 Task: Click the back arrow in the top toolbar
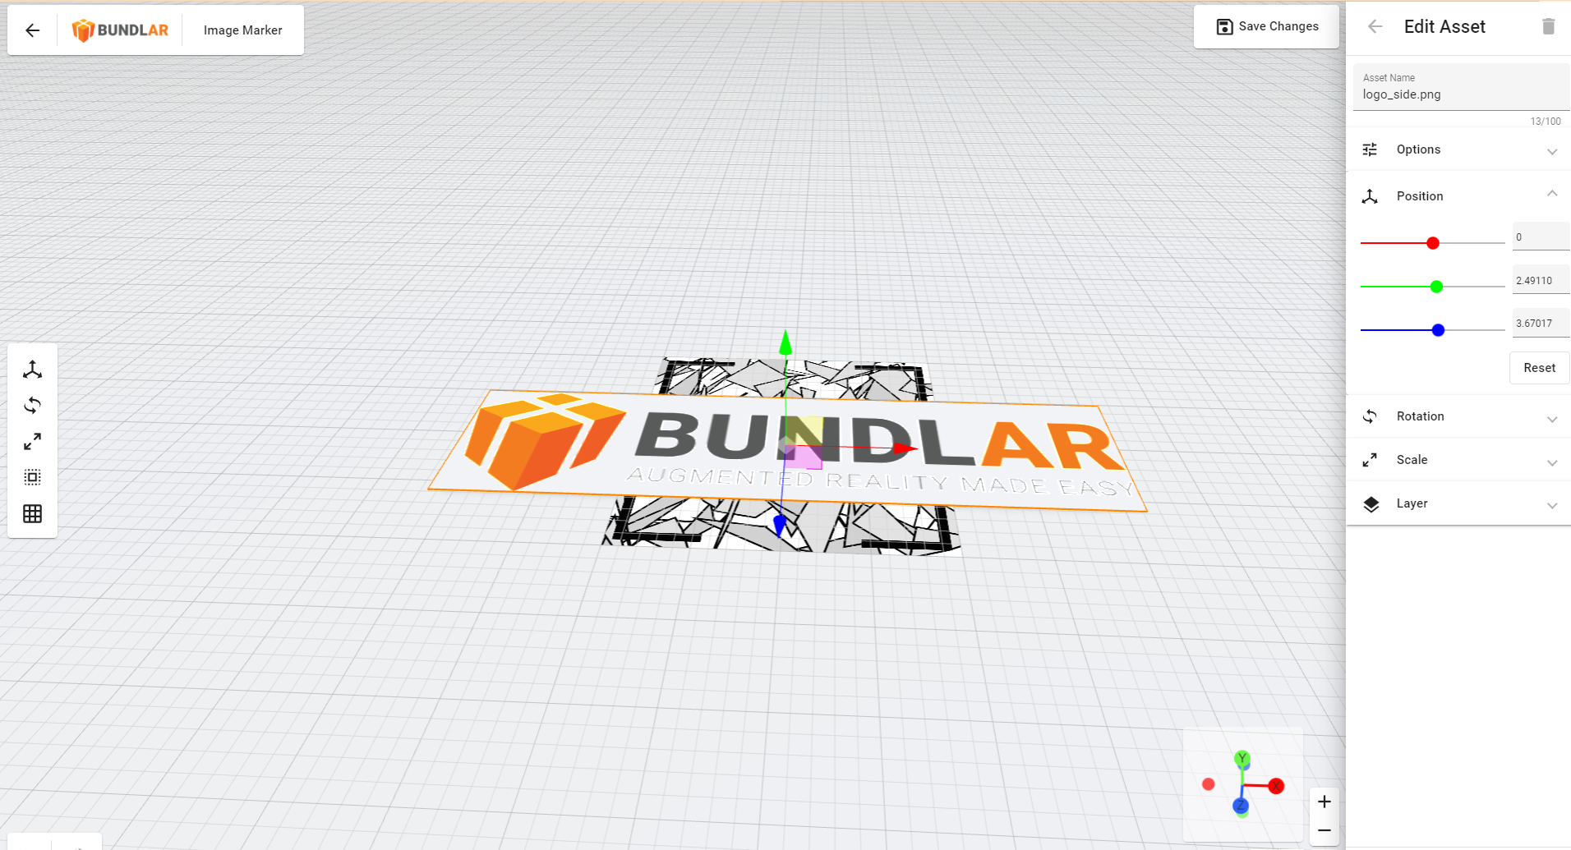click(x=32, y=30)
